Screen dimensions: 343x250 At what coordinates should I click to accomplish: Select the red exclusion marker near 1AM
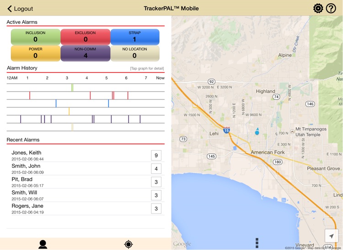point(30,95)
